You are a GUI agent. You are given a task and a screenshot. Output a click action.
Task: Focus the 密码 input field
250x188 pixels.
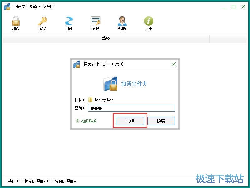(x=132, y=108)
